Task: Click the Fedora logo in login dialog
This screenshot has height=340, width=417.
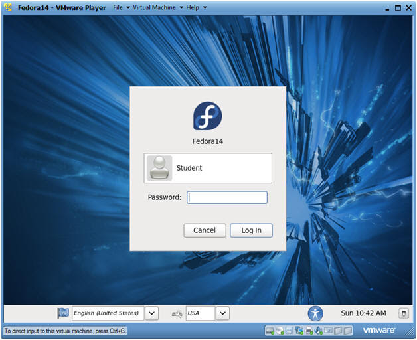Action: (207, 116)
